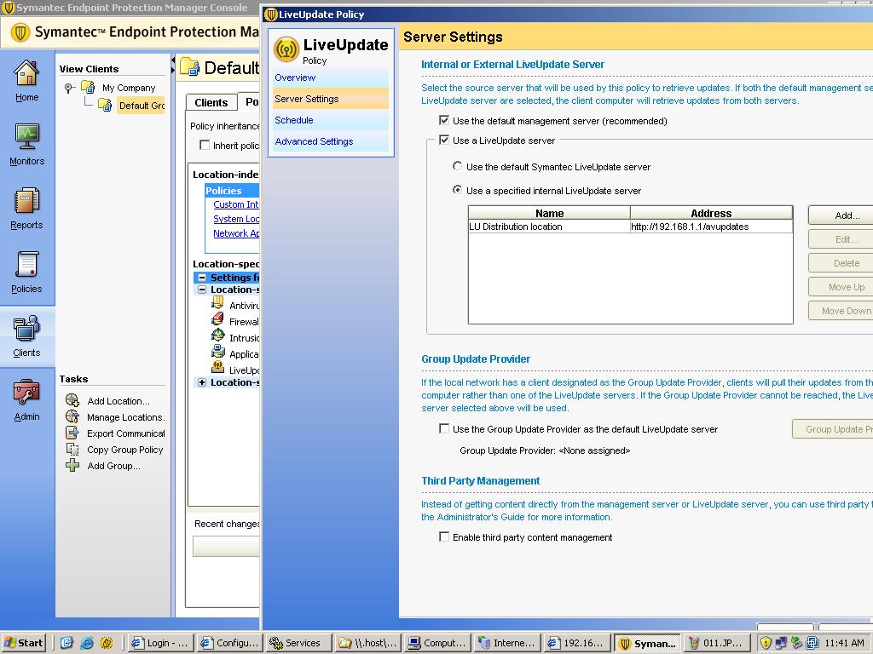The width and height of the screenshot is (873, 654).
Task: Click the Delete server button
Action: (x=840, y=263)
